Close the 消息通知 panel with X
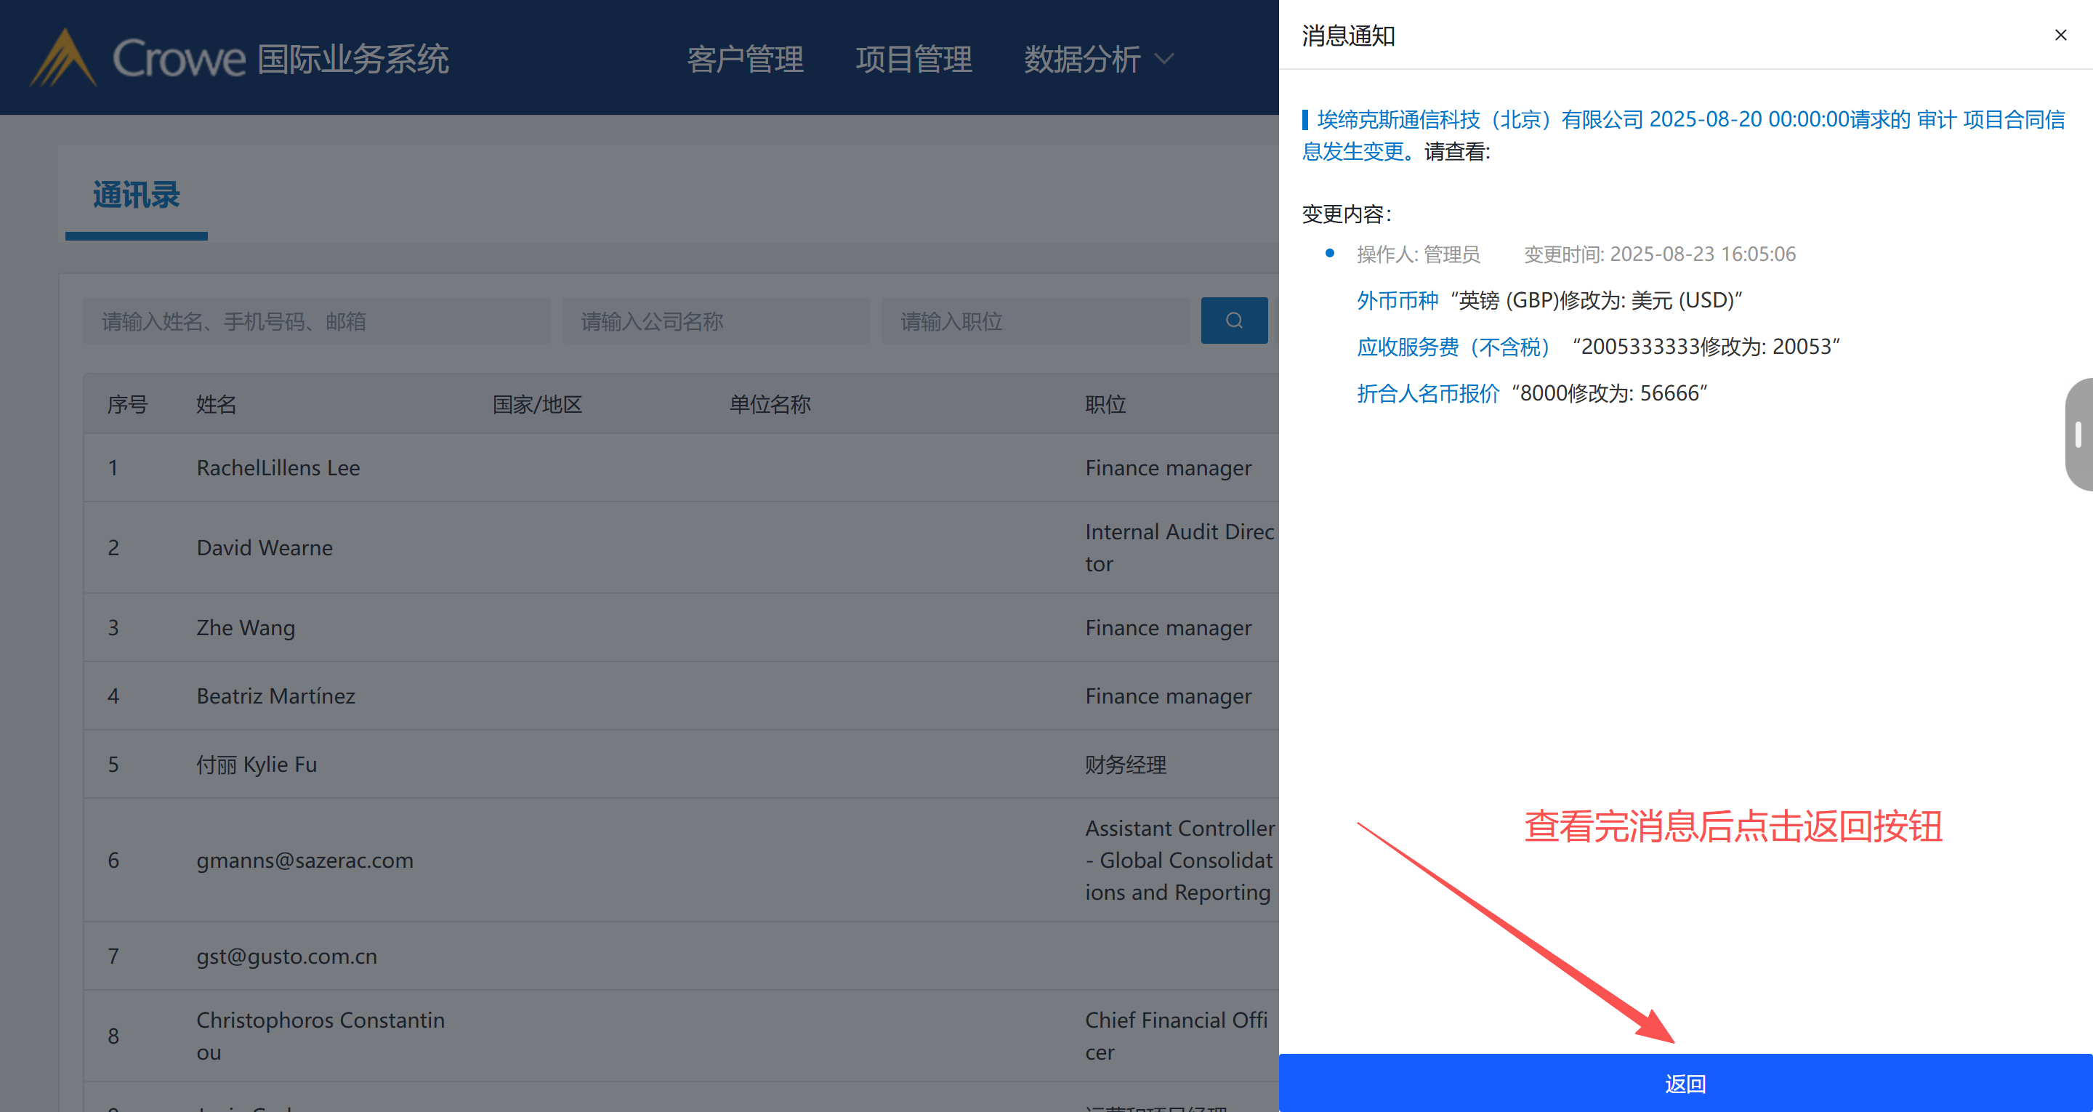Screen dimensions: 2093x1112 pyautogui.click(x=2060, y=35)
